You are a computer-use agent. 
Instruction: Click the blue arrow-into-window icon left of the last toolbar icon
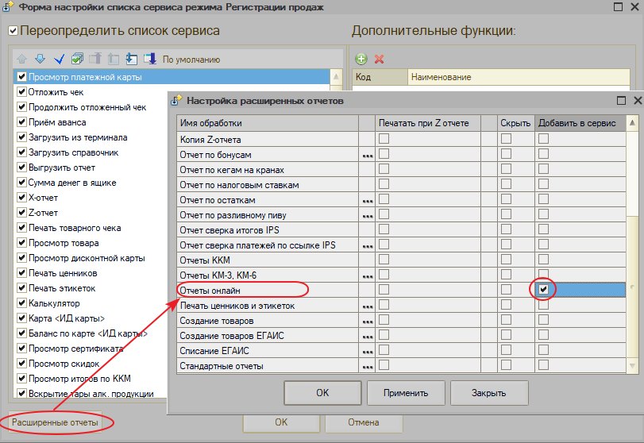132,59
